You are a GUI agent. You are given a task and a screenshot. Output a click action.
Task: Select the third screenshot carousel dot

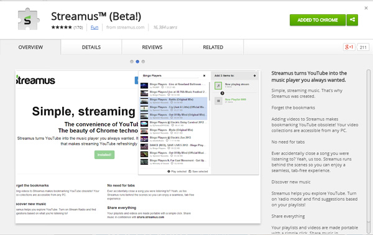[143, 62]
